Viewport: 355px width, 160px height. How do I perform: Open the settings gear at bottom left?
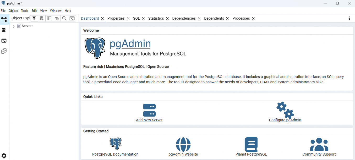pos(4,156)
